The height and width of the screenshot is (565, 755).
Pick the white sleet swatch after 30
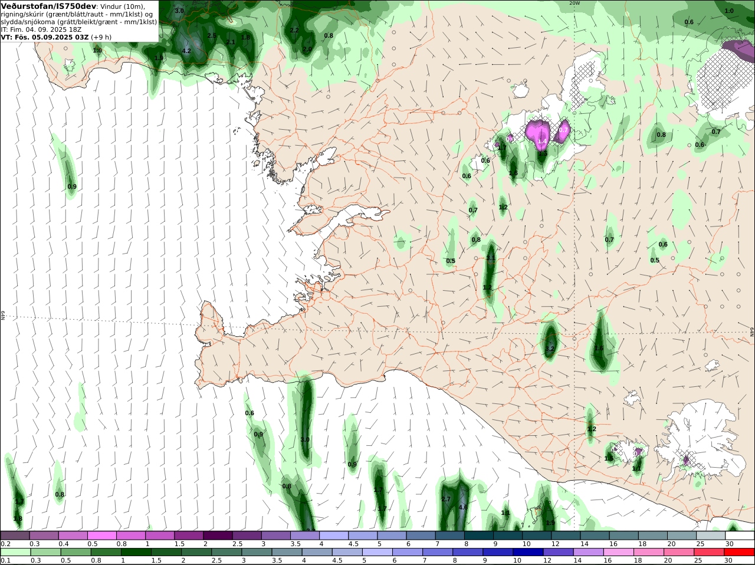coord(740,536)
